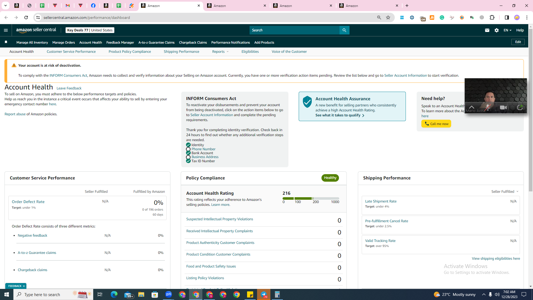Open the Zoom app in the taskbar
The width and height of the screenshot is (533, 300).
click(x=169, y=294)
